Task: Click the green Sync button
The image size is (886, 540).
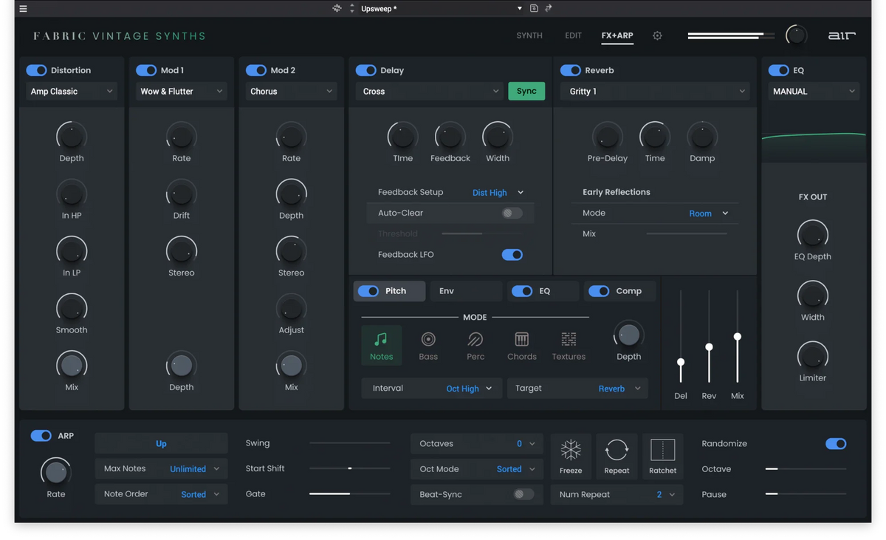Action: (526, 91)
